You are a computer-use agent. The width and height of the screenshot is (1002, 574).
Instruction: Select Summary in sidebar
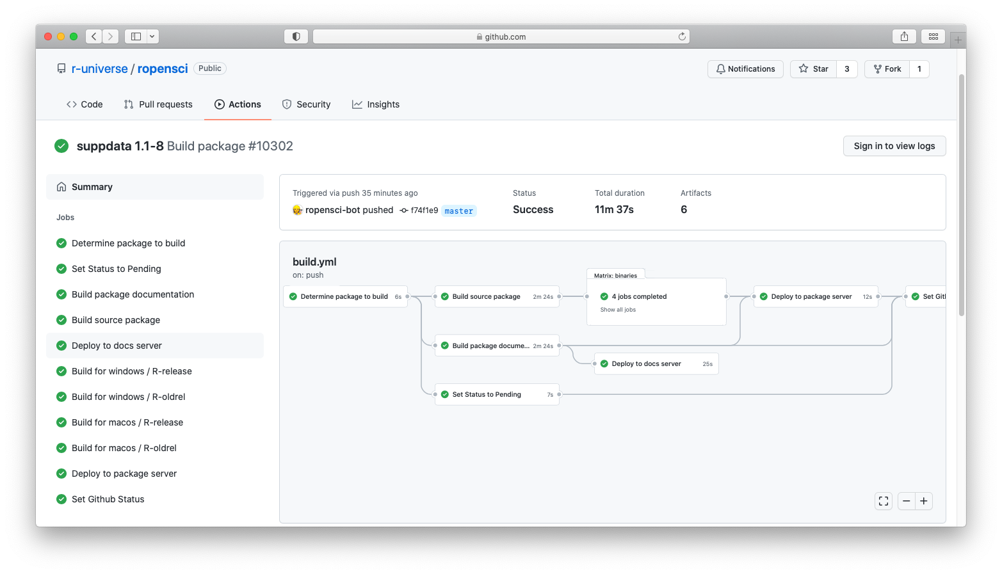[155, 187]
